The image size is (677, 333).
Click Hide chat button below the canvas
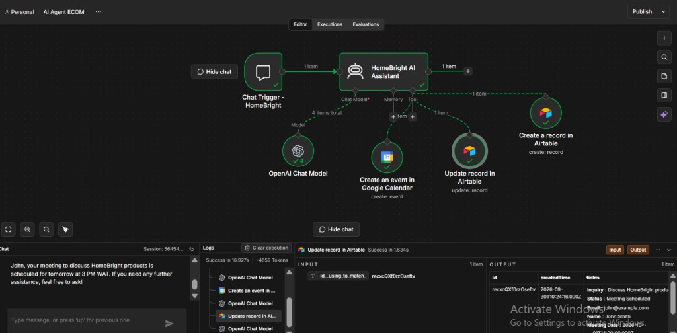(337, 229)
